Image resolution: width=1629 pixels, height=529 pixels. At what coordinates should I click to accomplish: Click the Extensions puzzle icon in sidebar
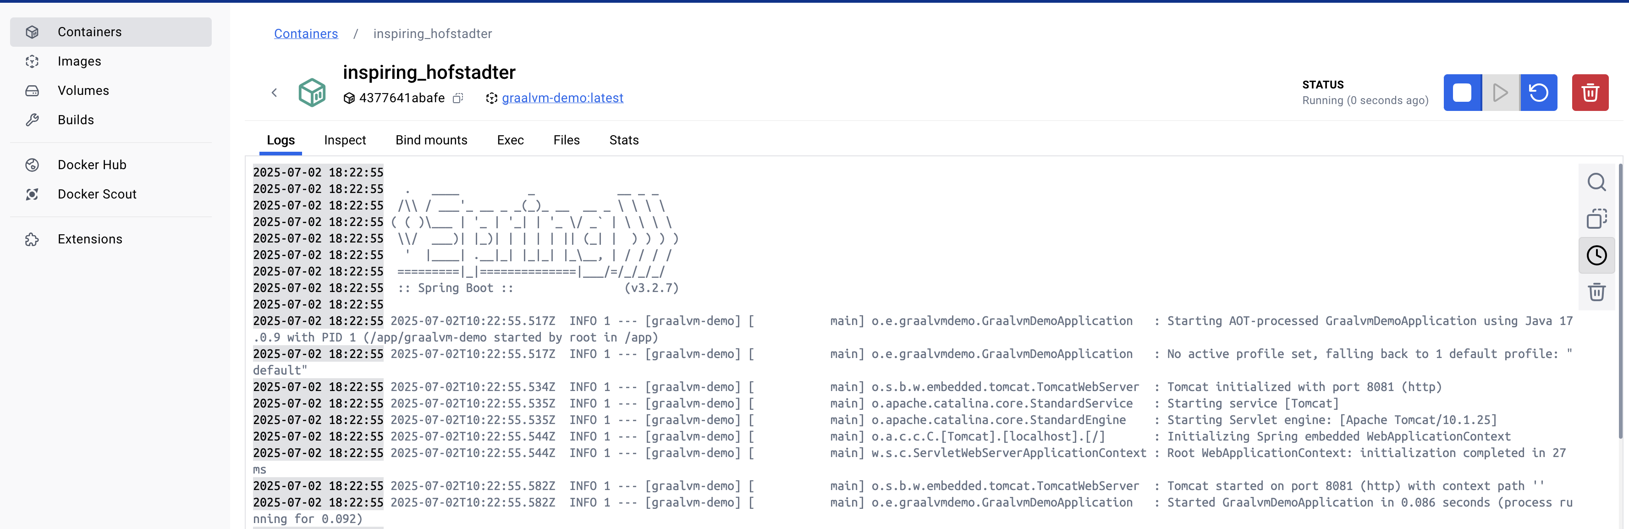click(32, 239)
